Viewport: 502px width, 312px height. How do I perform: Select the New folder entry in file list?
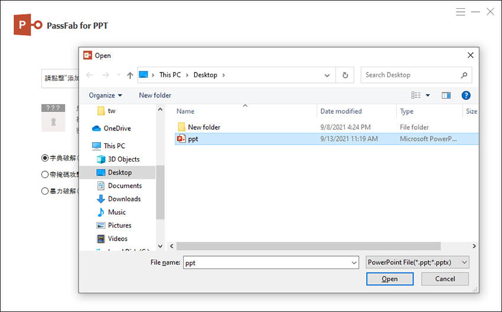click(x=204, y=127)
